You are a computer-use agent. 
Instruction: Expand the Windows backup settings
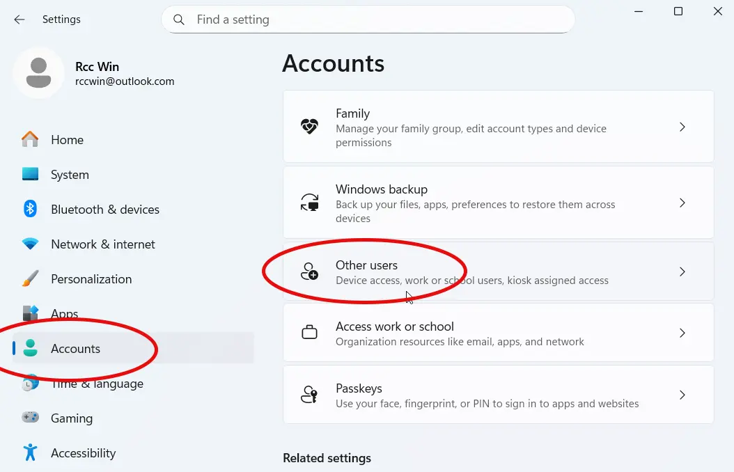[x=498, y=203]
